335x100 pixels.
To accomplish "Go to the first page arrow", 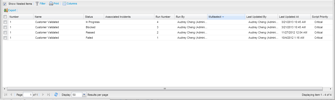I will (x=6, y=95).
